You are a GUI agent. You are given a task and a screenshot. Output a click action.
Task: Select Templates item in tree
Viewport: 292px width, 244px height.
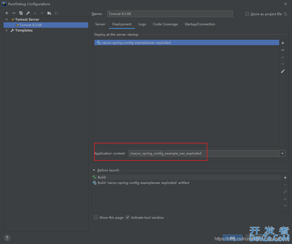[24, 30]
